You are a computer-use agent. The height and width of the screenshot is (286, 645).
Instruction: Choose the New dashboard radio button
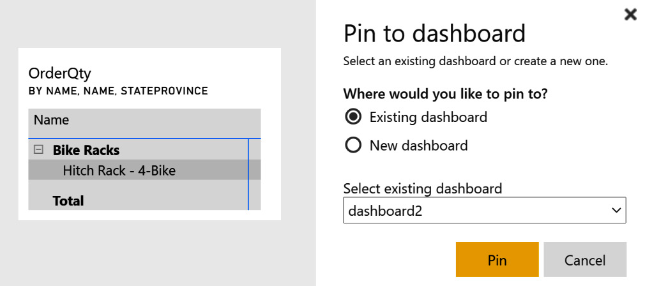coord(353,146)
